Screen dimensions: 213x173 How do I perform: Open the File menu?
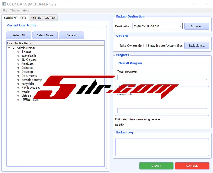tap(5, 10)
